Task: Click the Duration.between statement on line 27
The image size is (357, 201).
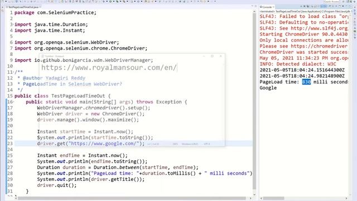Action: point(118,167)
